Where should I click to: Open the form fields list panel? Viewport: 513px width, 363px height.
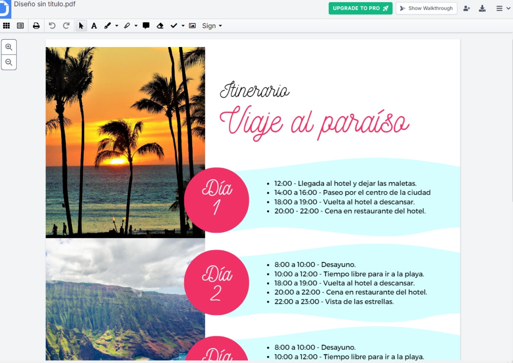pos(20,26)
